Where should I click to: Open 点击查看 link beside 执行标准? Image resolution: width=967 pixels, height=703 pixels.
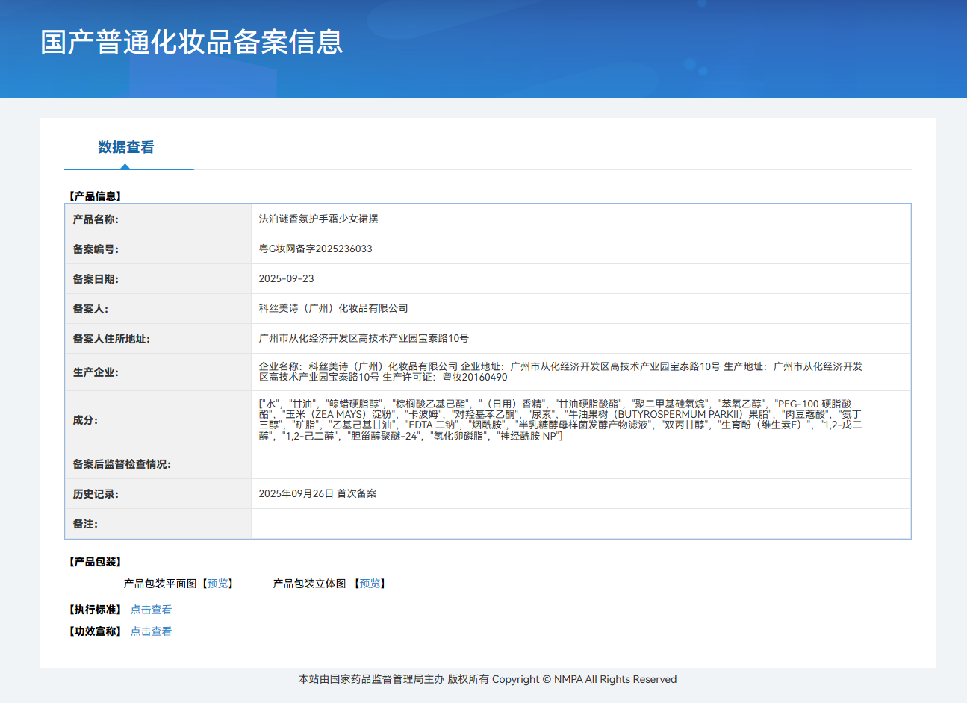coord(151,610)
